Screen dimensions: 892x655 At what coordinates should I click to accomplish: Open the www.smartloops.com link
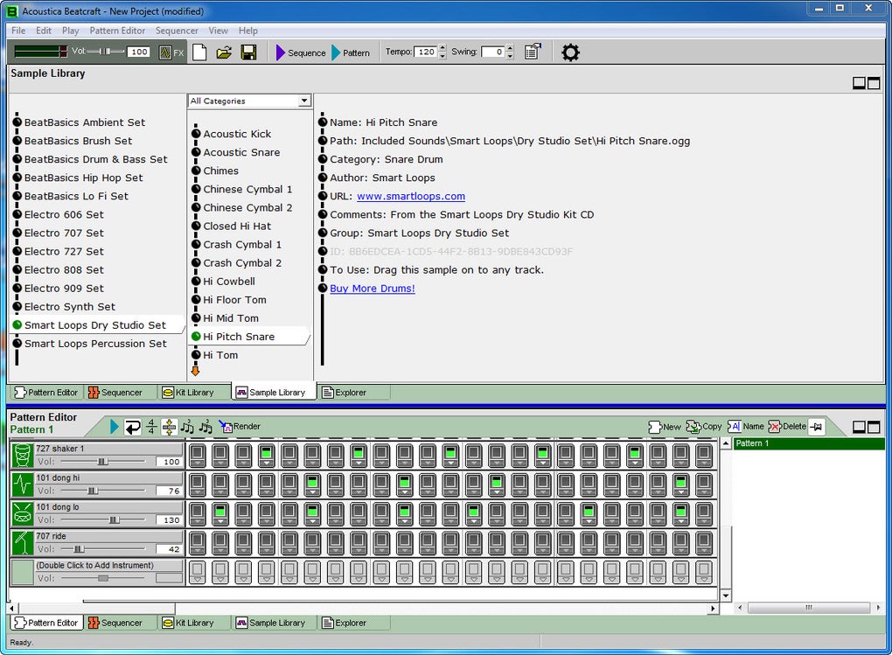[x=410, y=197]
